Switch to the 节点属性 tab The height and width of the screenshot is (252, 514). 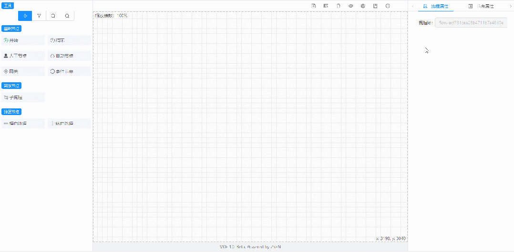(x=481, y=6)
